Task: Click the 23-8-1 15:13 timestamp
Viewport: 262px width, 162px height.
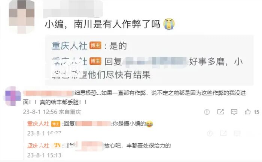Action: (44, 155)
